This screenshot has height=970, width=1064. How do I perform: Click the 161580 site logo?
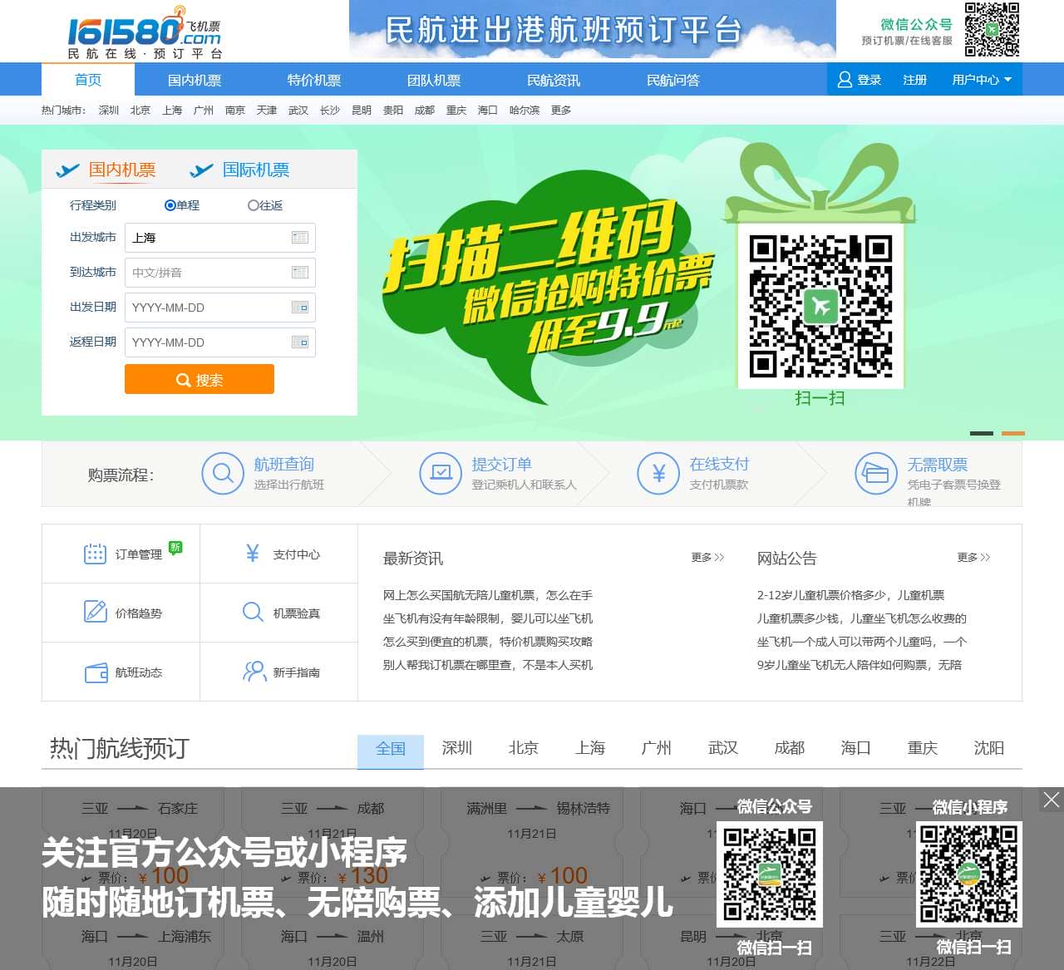[145, 32]
